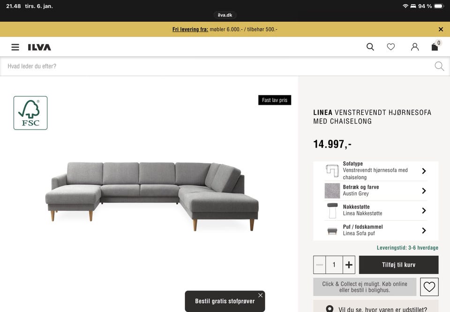Viewport: 450px width, 312px height.
Task: Click the Hvad leder du efter search field
Action: [x=218, y=66]
